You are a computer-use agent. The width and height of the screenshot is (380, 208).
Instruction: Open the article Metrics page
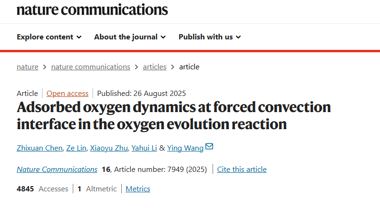tap(138, 189)
